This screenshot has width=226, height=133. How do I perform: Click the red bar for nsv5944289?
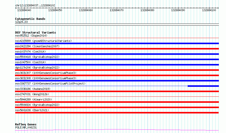(117, 102)
